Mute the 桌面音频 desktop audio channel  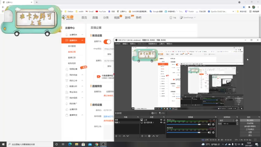209,132
